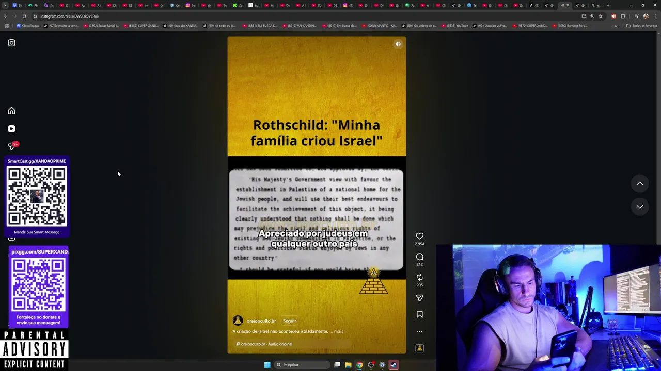The height and width of the screenshot is (371, 661).
Task: Bookmark this page with the star
Action: click(600, 16)
